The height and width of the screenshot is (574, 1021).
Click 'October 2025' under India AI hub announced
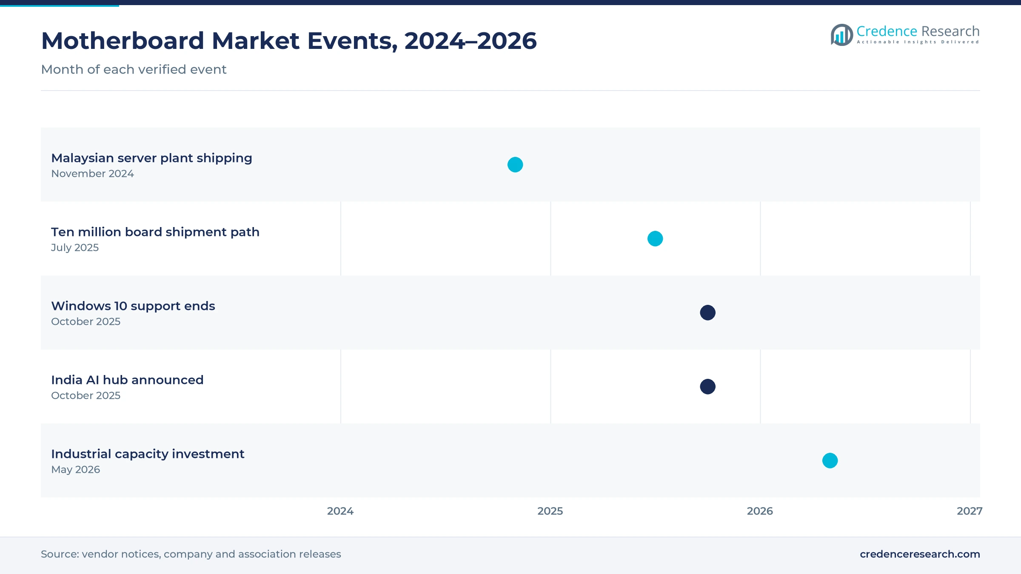pos(86,395)
